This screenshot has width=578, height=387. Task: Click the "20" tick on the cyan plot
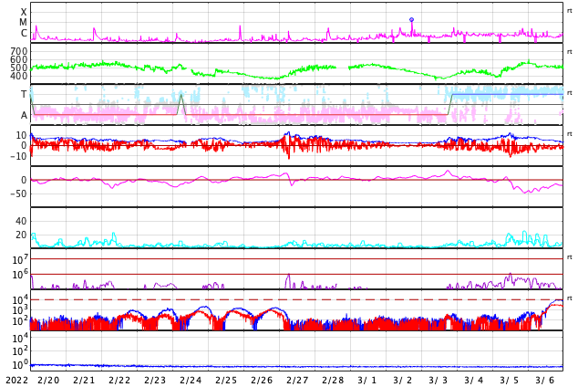click(22, 235)
